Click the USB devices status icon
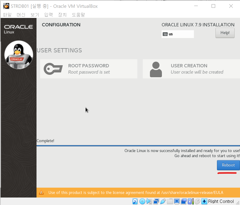240x205 pixels. 163,201
